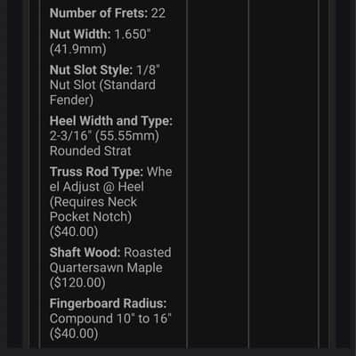This screenshot has width=356, height=356.
Task: Click the fingerboard radius ($40.00) price
Action: pyautogui.click(x=74, y=334)
